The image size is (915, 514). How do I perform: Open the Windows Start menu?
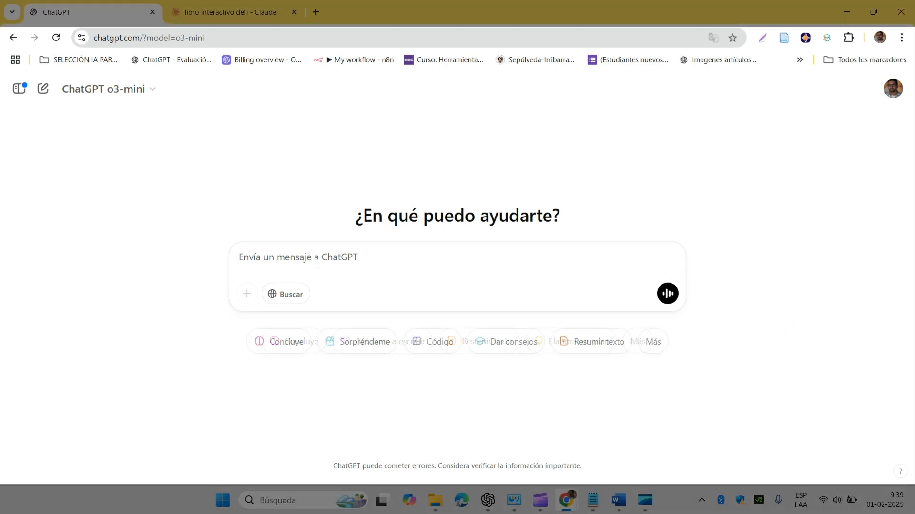click(223, 500)
